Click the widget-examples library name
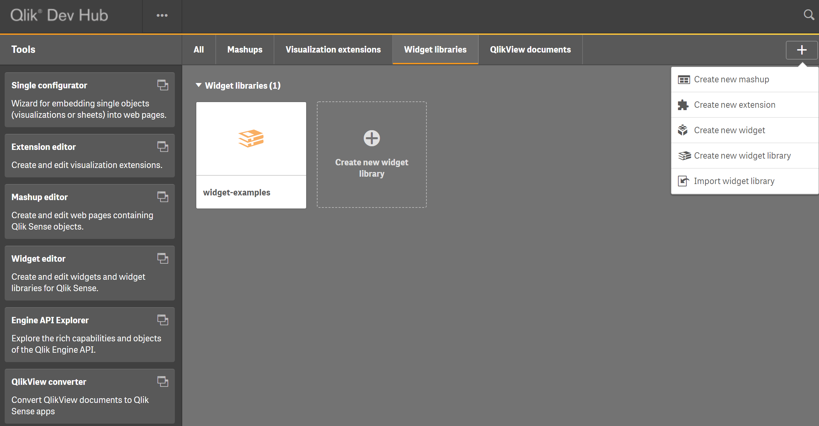This screenshot has height=426, width=819. click(x=236, y=192)
